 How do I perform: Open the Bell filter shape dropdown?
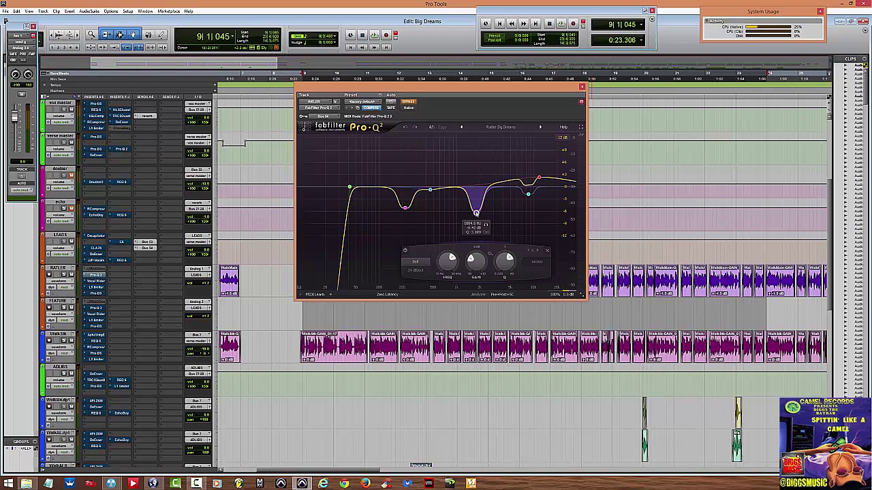point(416,261)
